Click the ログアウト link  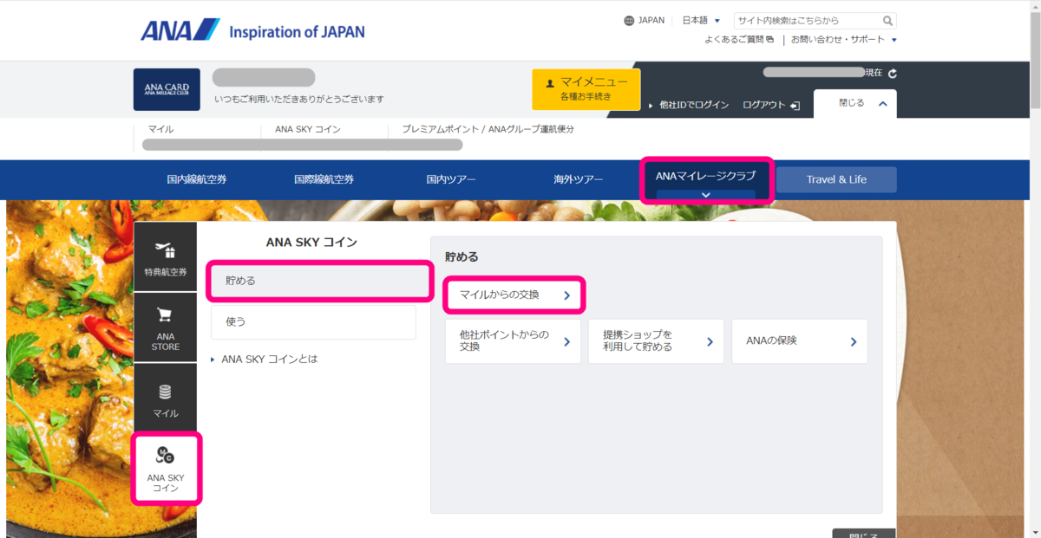763,105
